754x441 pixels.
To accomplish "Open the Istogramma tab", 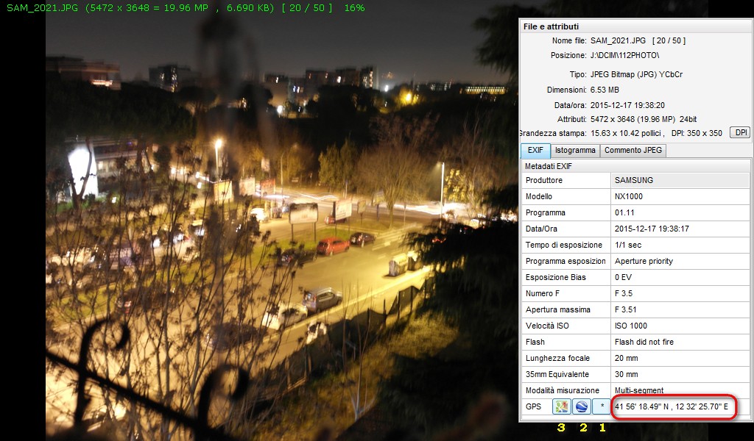I will pyautogui.click(x=574, y=151).
